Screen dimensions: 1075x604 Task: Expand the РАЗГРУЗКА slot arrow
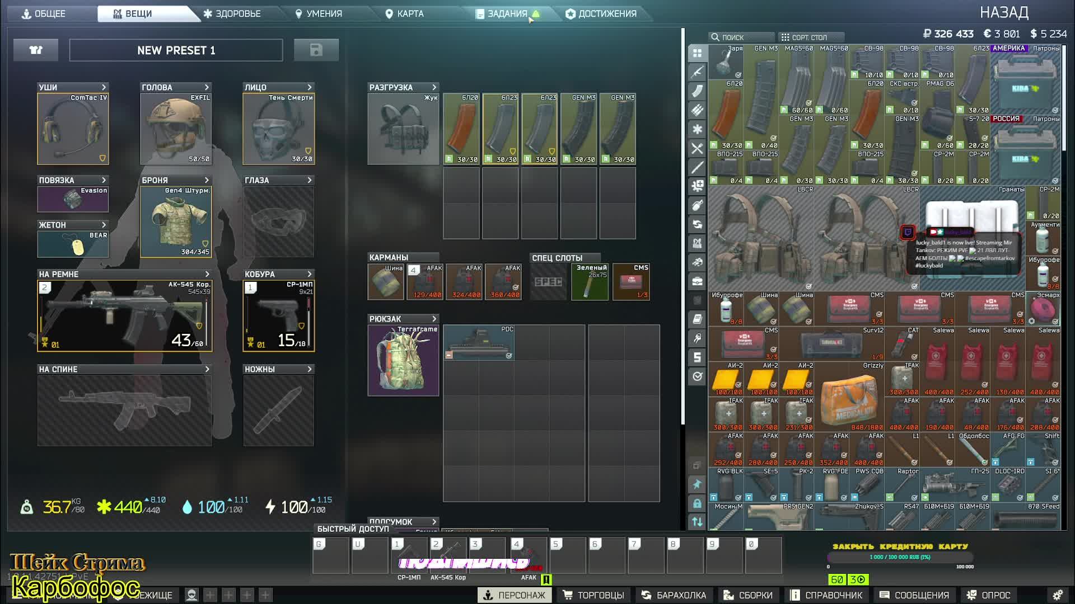[434, 87]
